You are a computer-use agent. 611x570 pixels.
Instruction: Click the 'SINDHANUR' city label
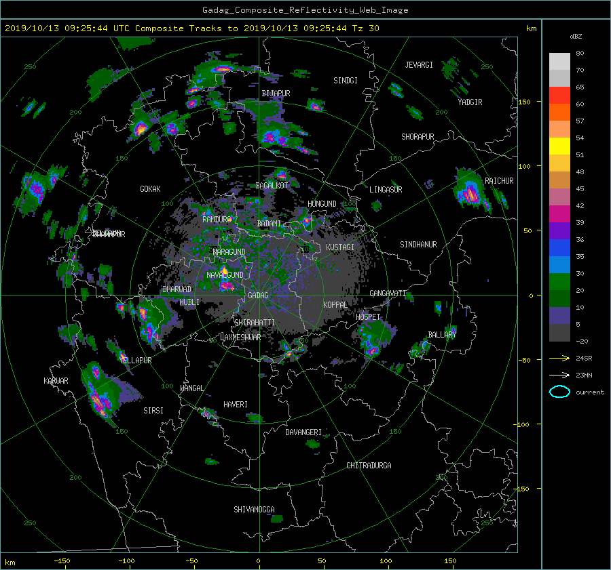coord(418,245)
